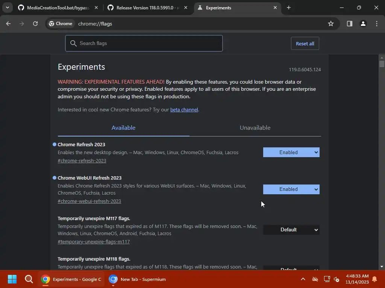Open the beta channel link
The width and height of the screenshot is (385, 288).
coord(184,110)
